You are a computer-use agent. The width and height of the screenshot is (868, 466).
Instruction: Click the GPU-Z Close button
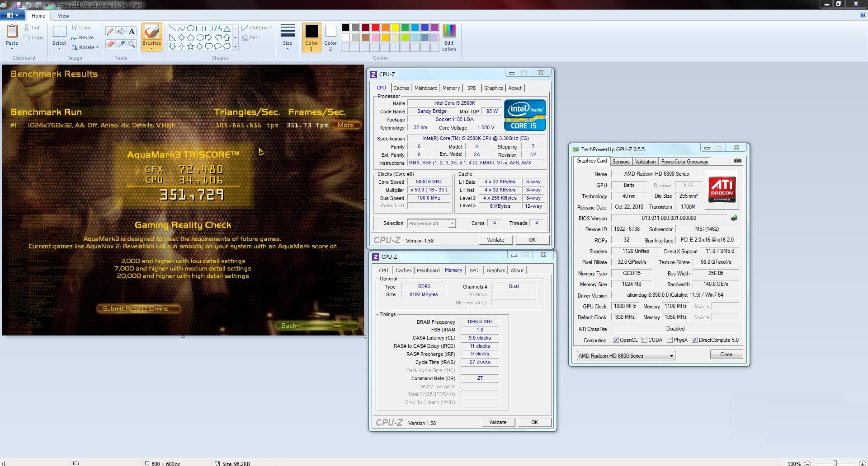click(726, 354)
